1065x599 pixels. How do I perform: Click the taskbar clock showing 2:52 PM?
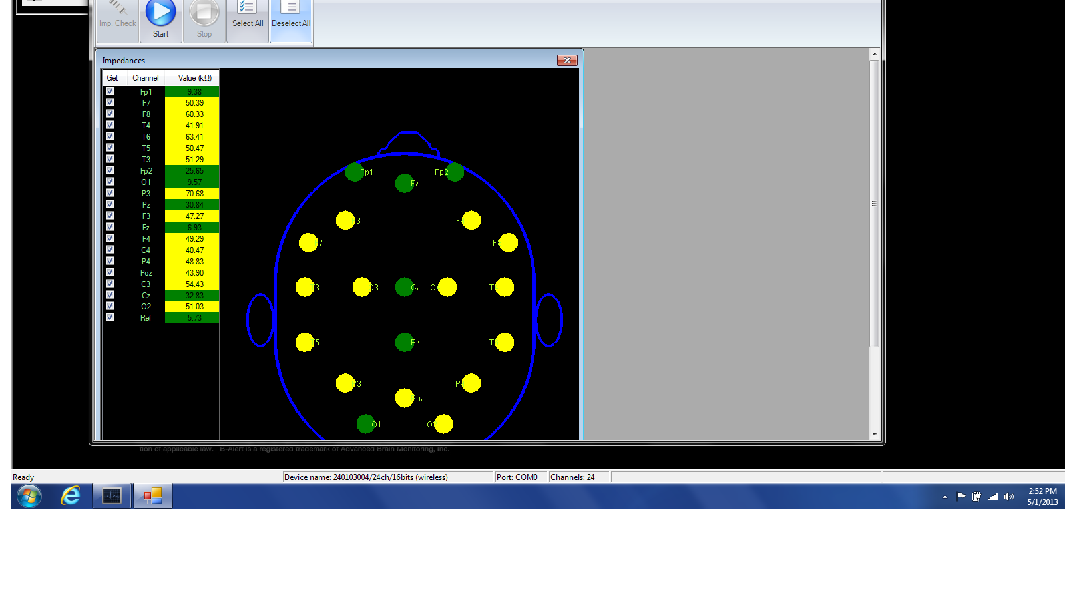(1042, 497)
